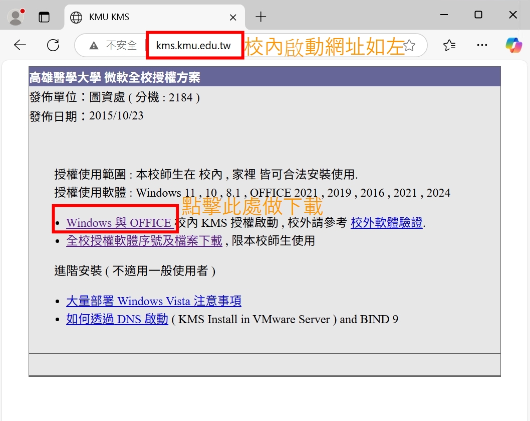530x421 pixels.
Task: Add this page to favorites star
Action: pyautogui.click(x=409, y=45)
